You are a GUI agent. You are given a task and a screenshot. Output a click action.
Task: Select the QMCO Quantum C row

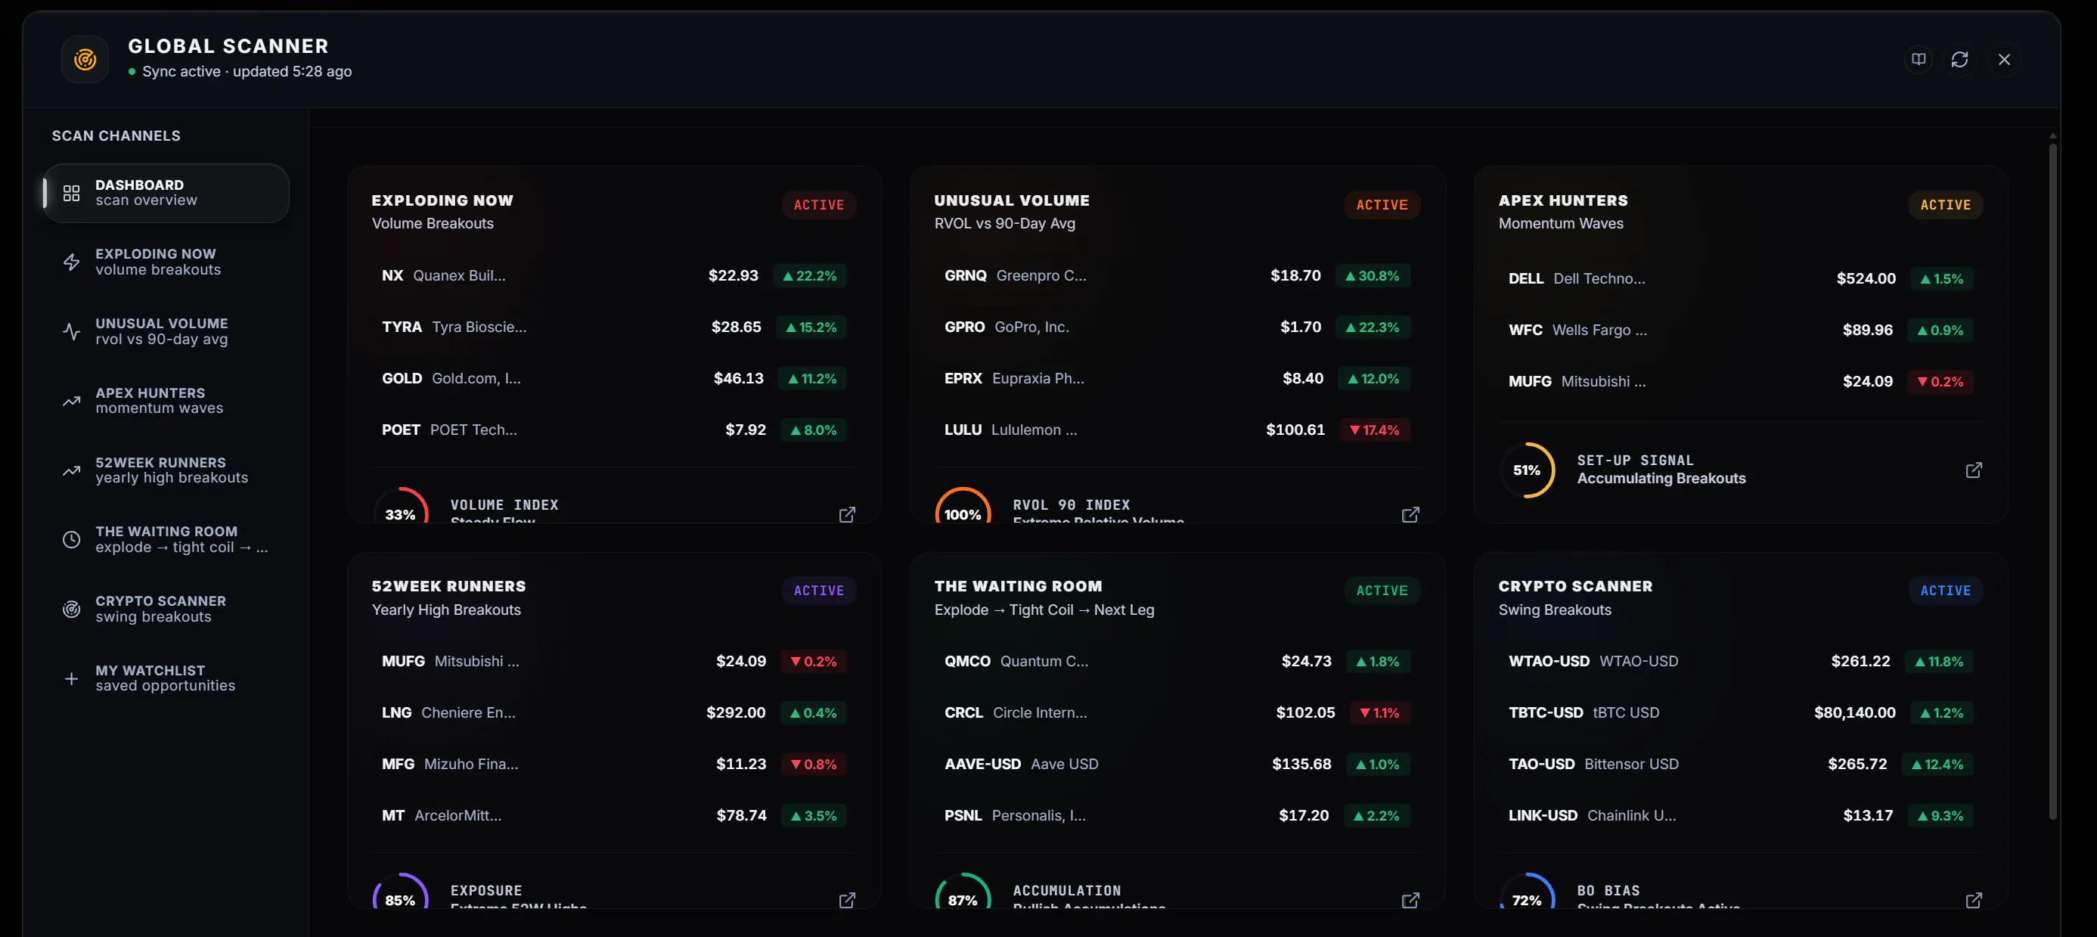click(1177, 662)
